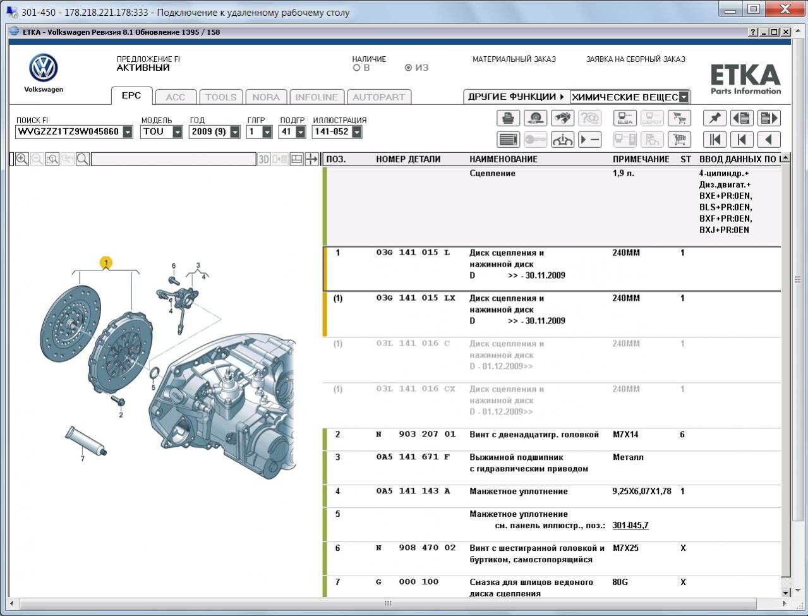Open the ГЛГР main group dropdown
Image resolution: width=808 pixels, height=616 pixels.
pos(267,132)
